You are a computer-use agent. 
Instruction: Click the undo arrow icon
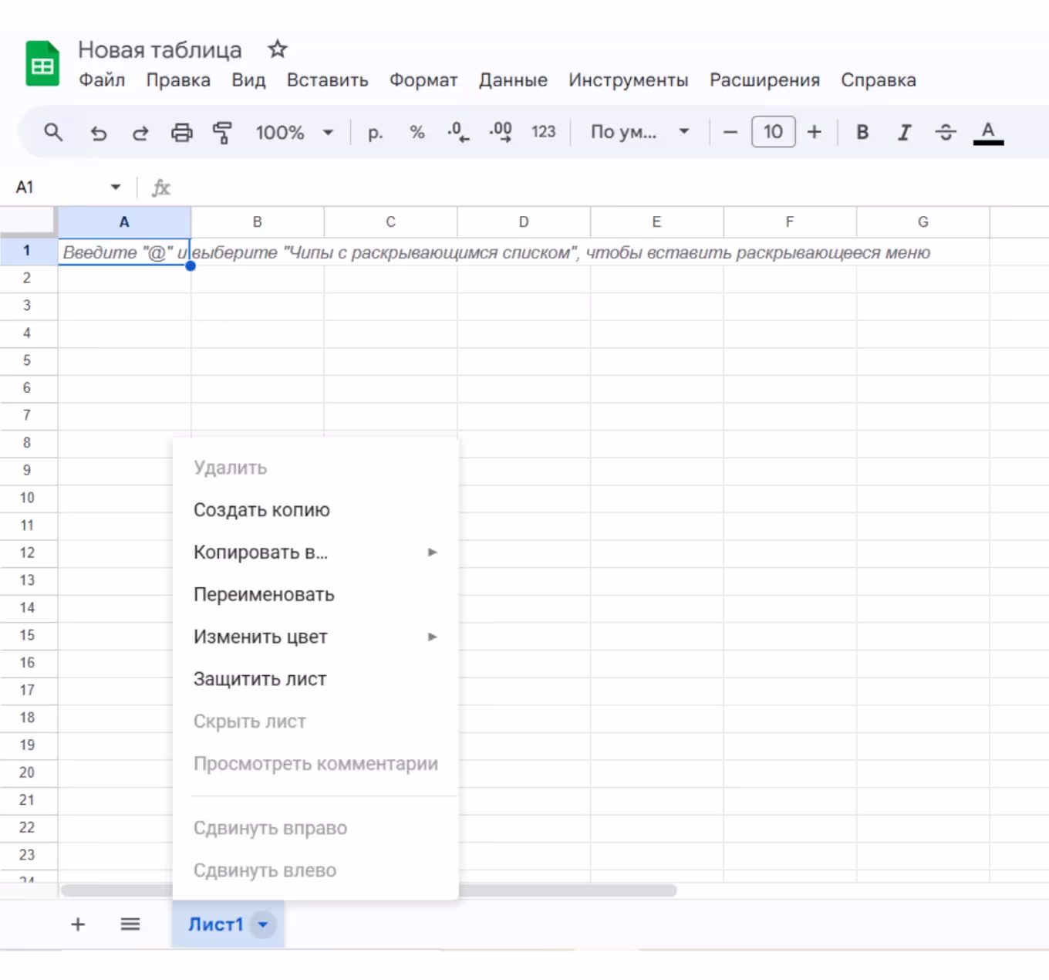coord(98,133)
